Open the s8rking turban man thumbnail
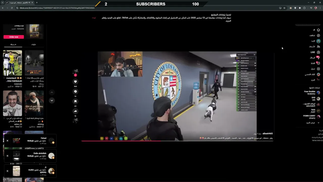The width and height of the screenshot is (323, 182). pos(34,103)
